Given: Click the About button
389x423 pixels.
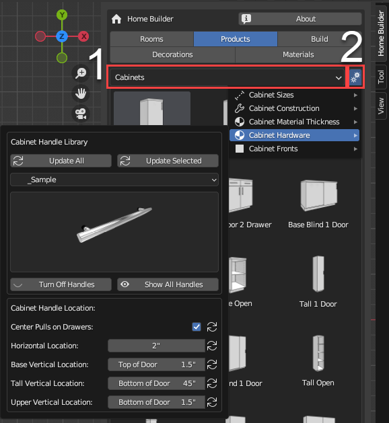Looking at the screenshot, I should coord(300,19).
